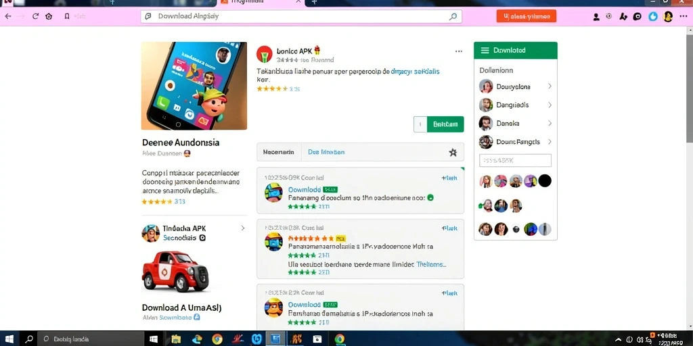
Task: Go back with the browser back arrow
Action: [7, 16]
